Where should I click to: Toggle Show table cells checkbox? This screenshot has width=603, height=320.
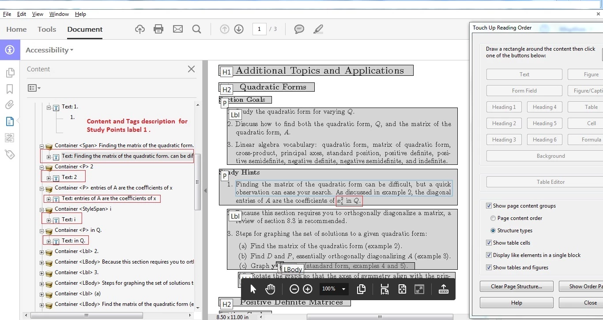point(489,243)
